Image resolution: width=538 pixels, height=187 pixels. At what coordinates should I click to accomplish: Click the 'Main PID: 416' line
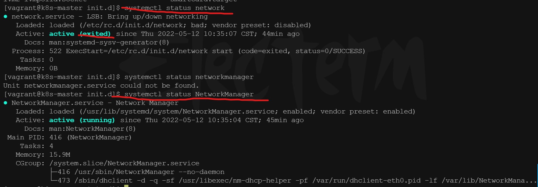coord(69,137)
